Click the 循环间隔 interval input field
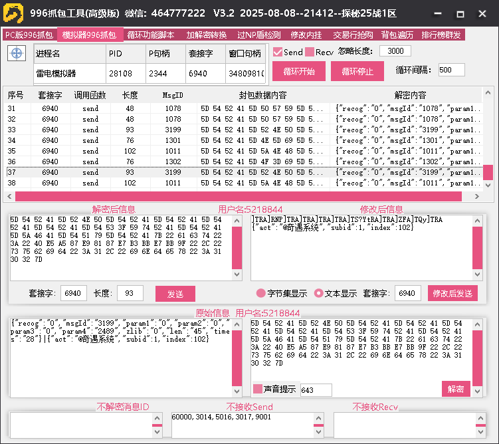The height and width of the screenshot is (444, 499). click(451, 70)
